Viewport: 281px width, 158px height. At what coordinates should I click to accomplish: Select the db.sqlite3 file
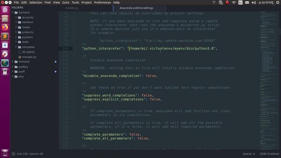pyautogui.click(x=28, y=52)
